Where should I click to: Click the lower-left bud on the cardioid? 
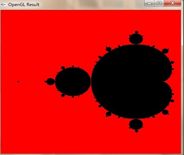pos(108,114)
